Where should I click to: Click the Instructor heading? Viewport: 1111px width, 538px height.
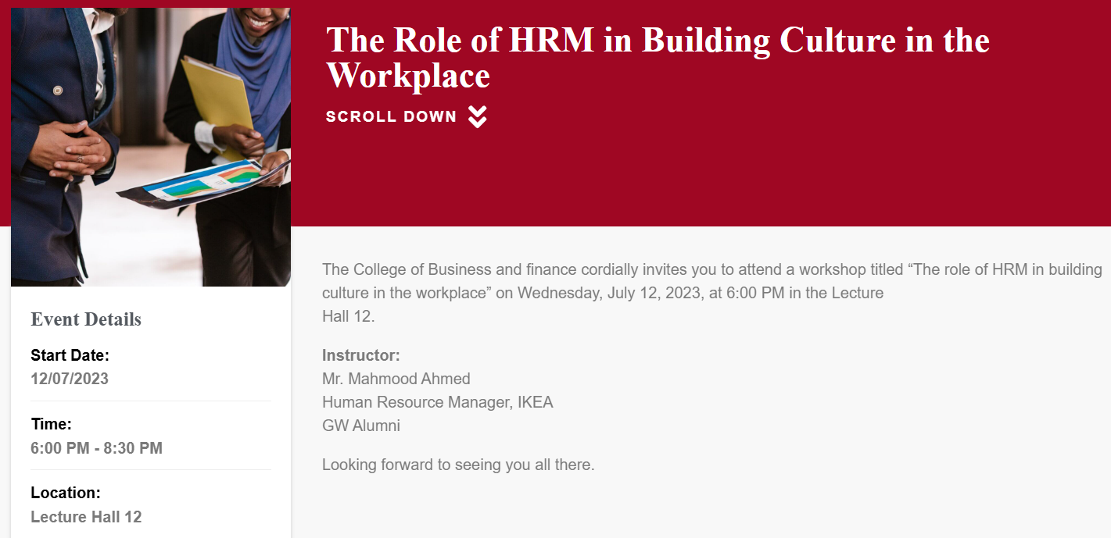[360, 355]
